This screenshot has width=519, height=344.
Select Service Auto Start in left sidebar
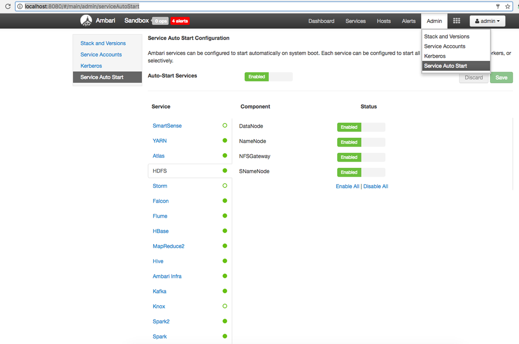[x=107, y=77]
